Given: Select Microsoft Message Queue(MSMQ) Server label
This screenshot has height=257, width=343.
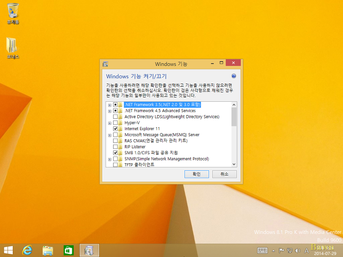Looking at the screenshot, I should pos(162,135).
